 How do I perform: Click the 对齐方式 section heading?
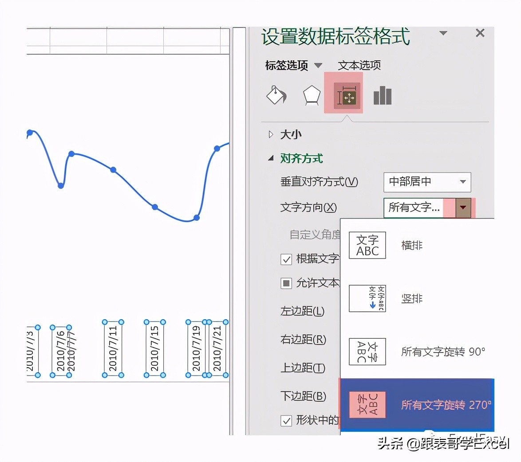point(301,158)
